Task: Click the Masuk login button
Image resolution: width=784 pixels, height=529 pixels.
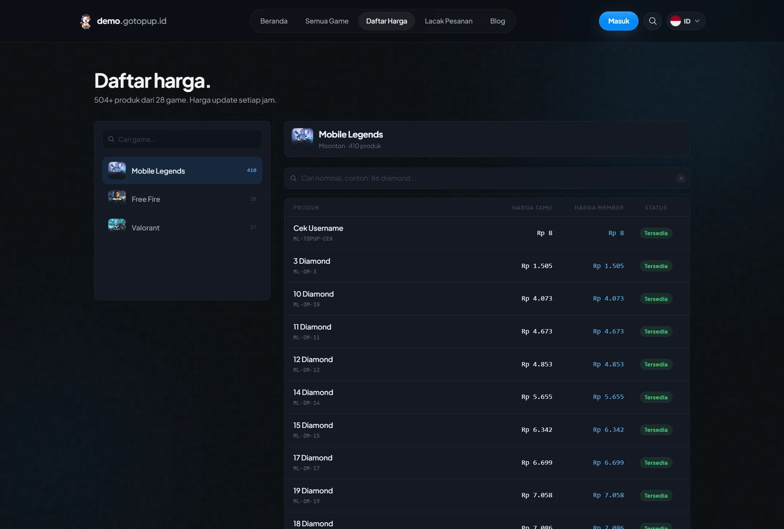Action: pos(619,21)
